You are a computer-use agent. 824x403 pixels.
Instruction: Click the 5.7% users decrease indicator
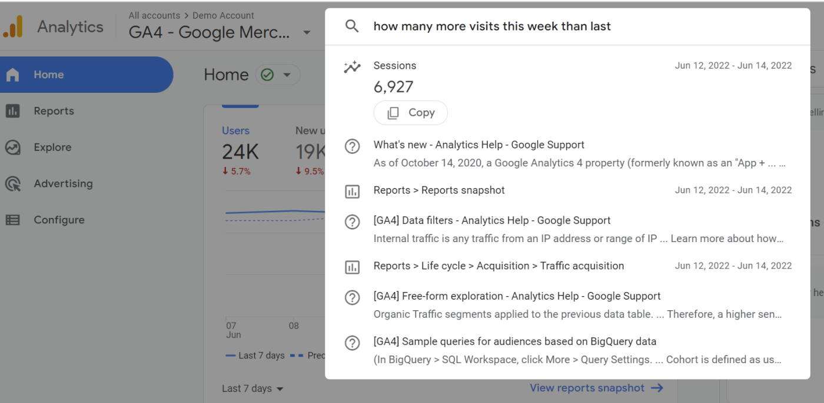tap(236, 172)
